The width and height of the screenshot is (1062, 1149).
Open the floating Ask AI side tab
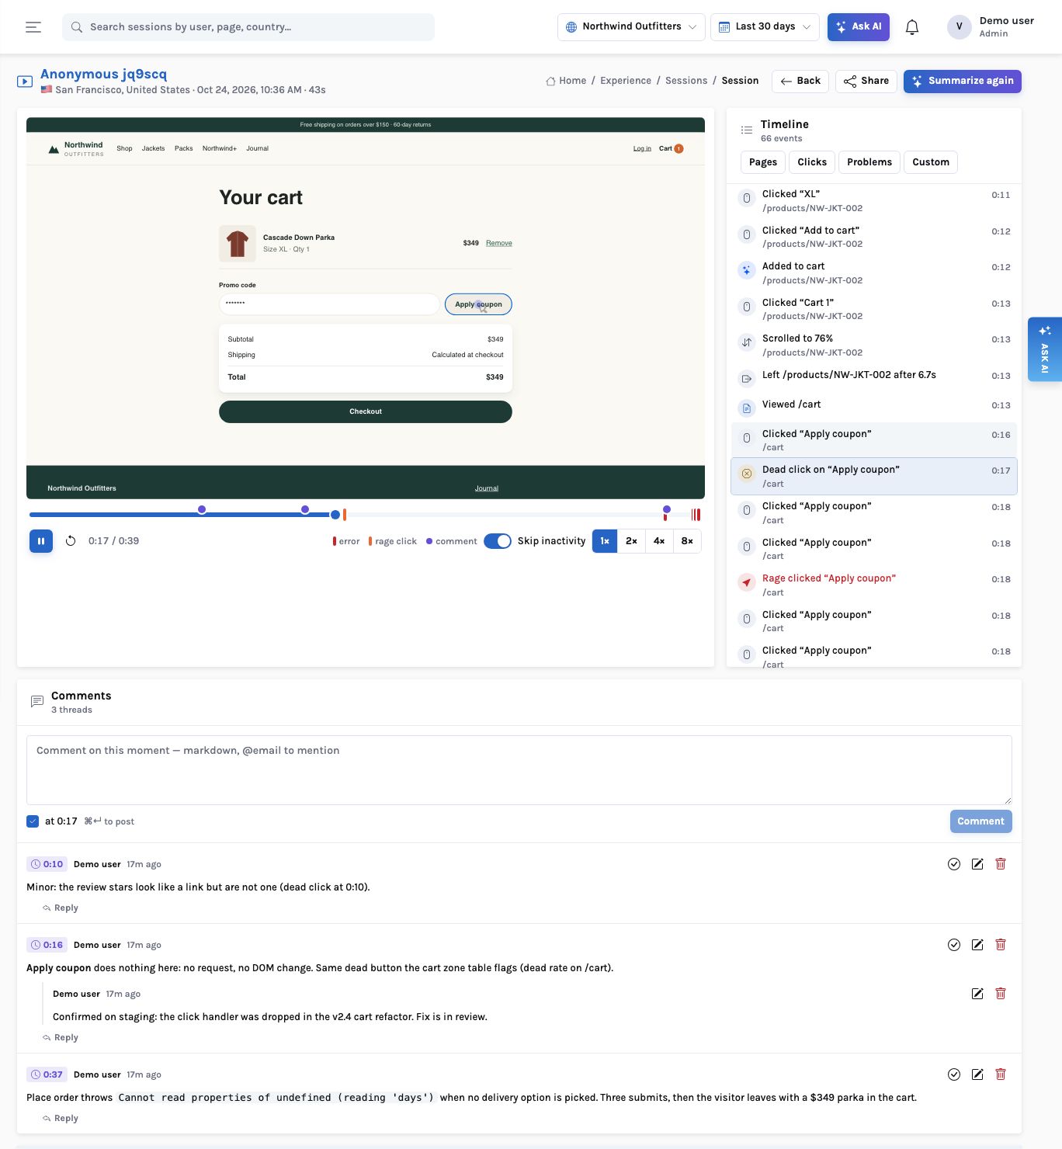pyautogui.click(x=1045, y=349)
